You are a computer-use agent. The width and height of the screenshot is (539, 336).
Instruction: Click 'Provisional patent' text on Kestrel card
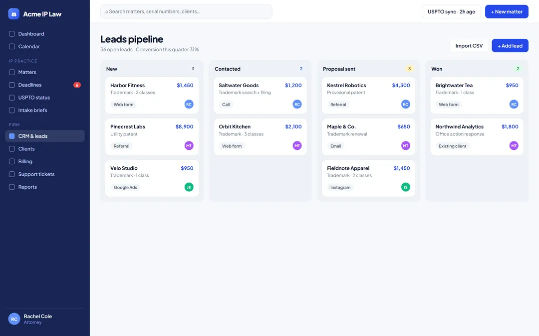click(346, 93)
